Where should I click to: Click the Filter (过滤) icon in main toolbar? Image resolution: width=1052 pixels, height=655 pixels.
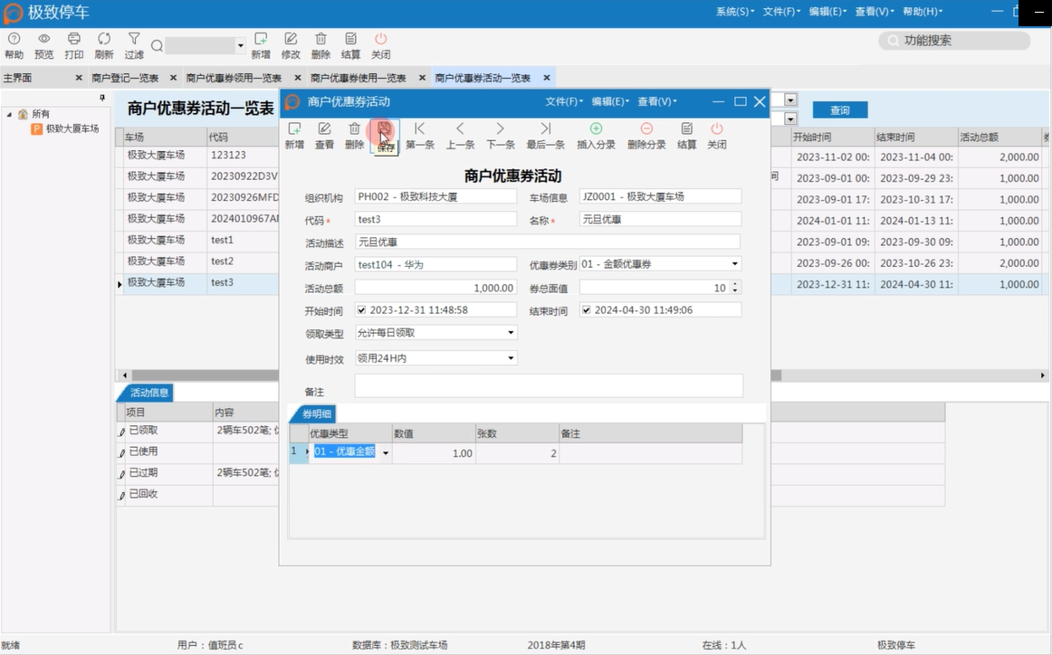134,39
